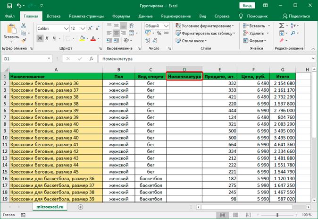Open Условное форматирование menu
The height and width of the screenshot is (219, 318).
(x=205, y=26)
